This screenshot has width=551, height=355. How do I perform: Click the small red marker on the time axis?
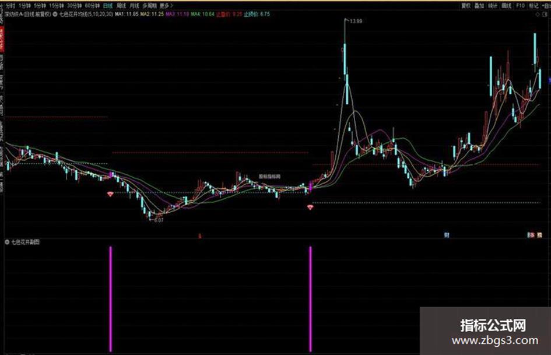coord(200,236)
